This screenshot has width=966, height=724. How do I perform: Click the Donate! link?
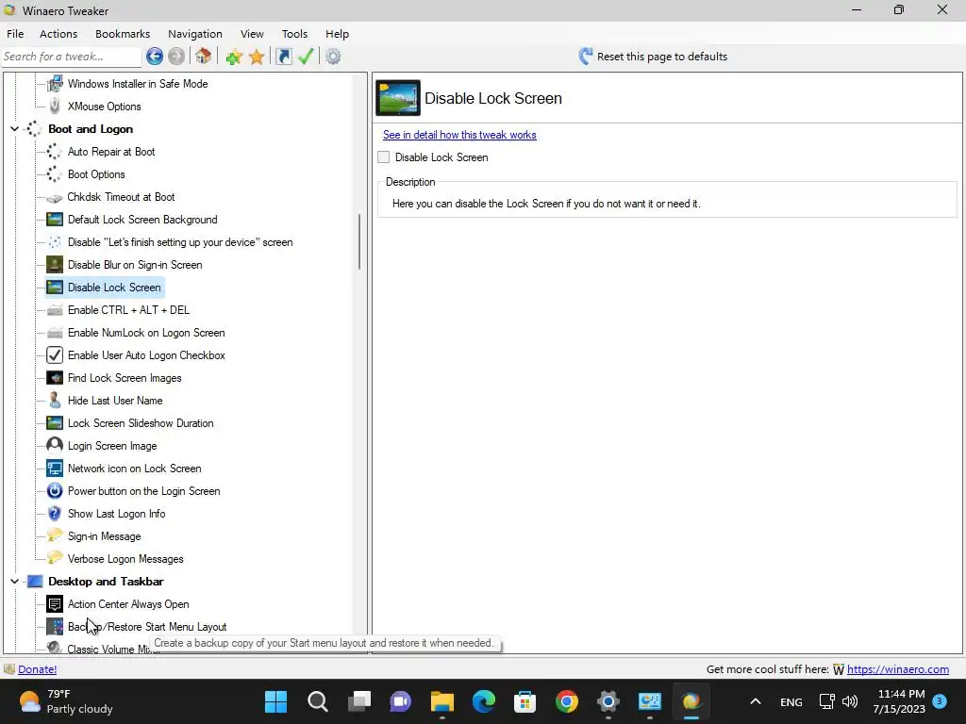tap(38, 669)
